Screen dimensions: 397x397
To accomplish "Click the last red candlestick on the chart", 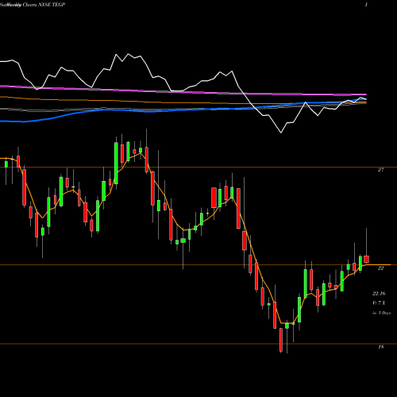I will (366, 259).
